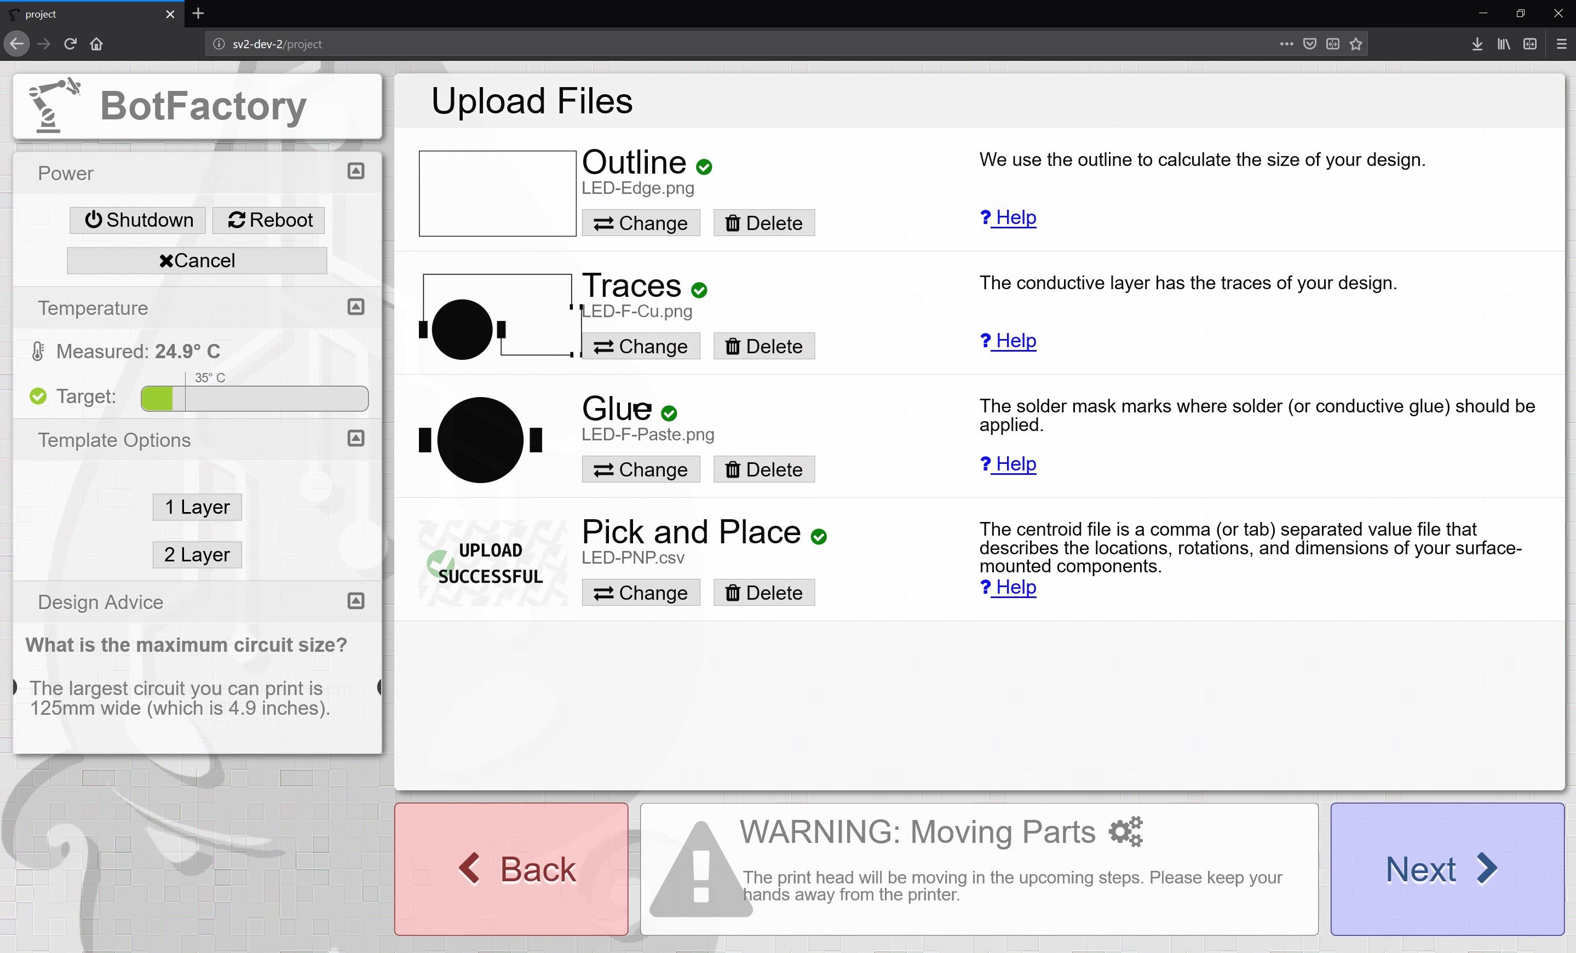The height and width of the screenshot is (953, 1576).
Task: Open the Firefox hamburger menu
Action: (1561, 43)
